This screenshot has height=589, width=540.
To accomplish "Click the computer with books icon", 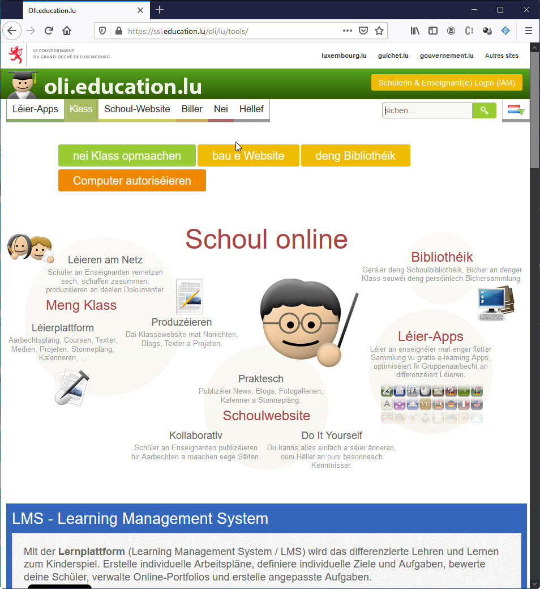I will coord(496,303).
